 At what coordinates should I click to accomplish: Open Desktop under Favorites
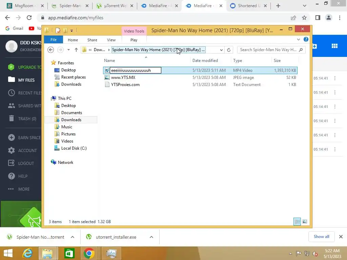68,70
